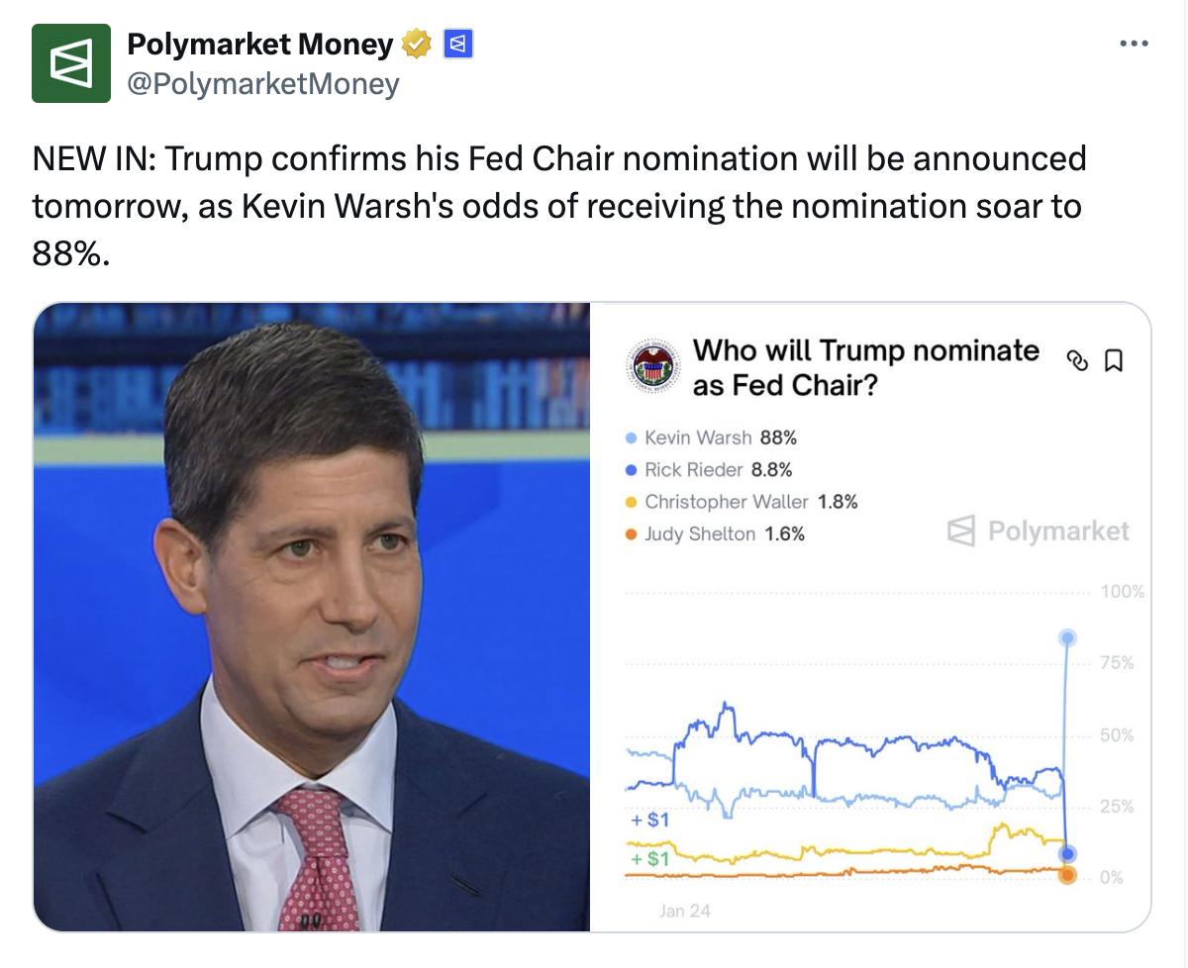
Task: Click the gold verified badge
Action: pyautogui.click(x=417, y=44)
